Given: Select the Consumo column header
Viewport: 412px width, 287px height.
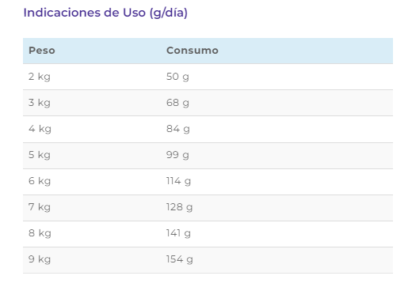Looking at the screenshot, I should point(193,51).
